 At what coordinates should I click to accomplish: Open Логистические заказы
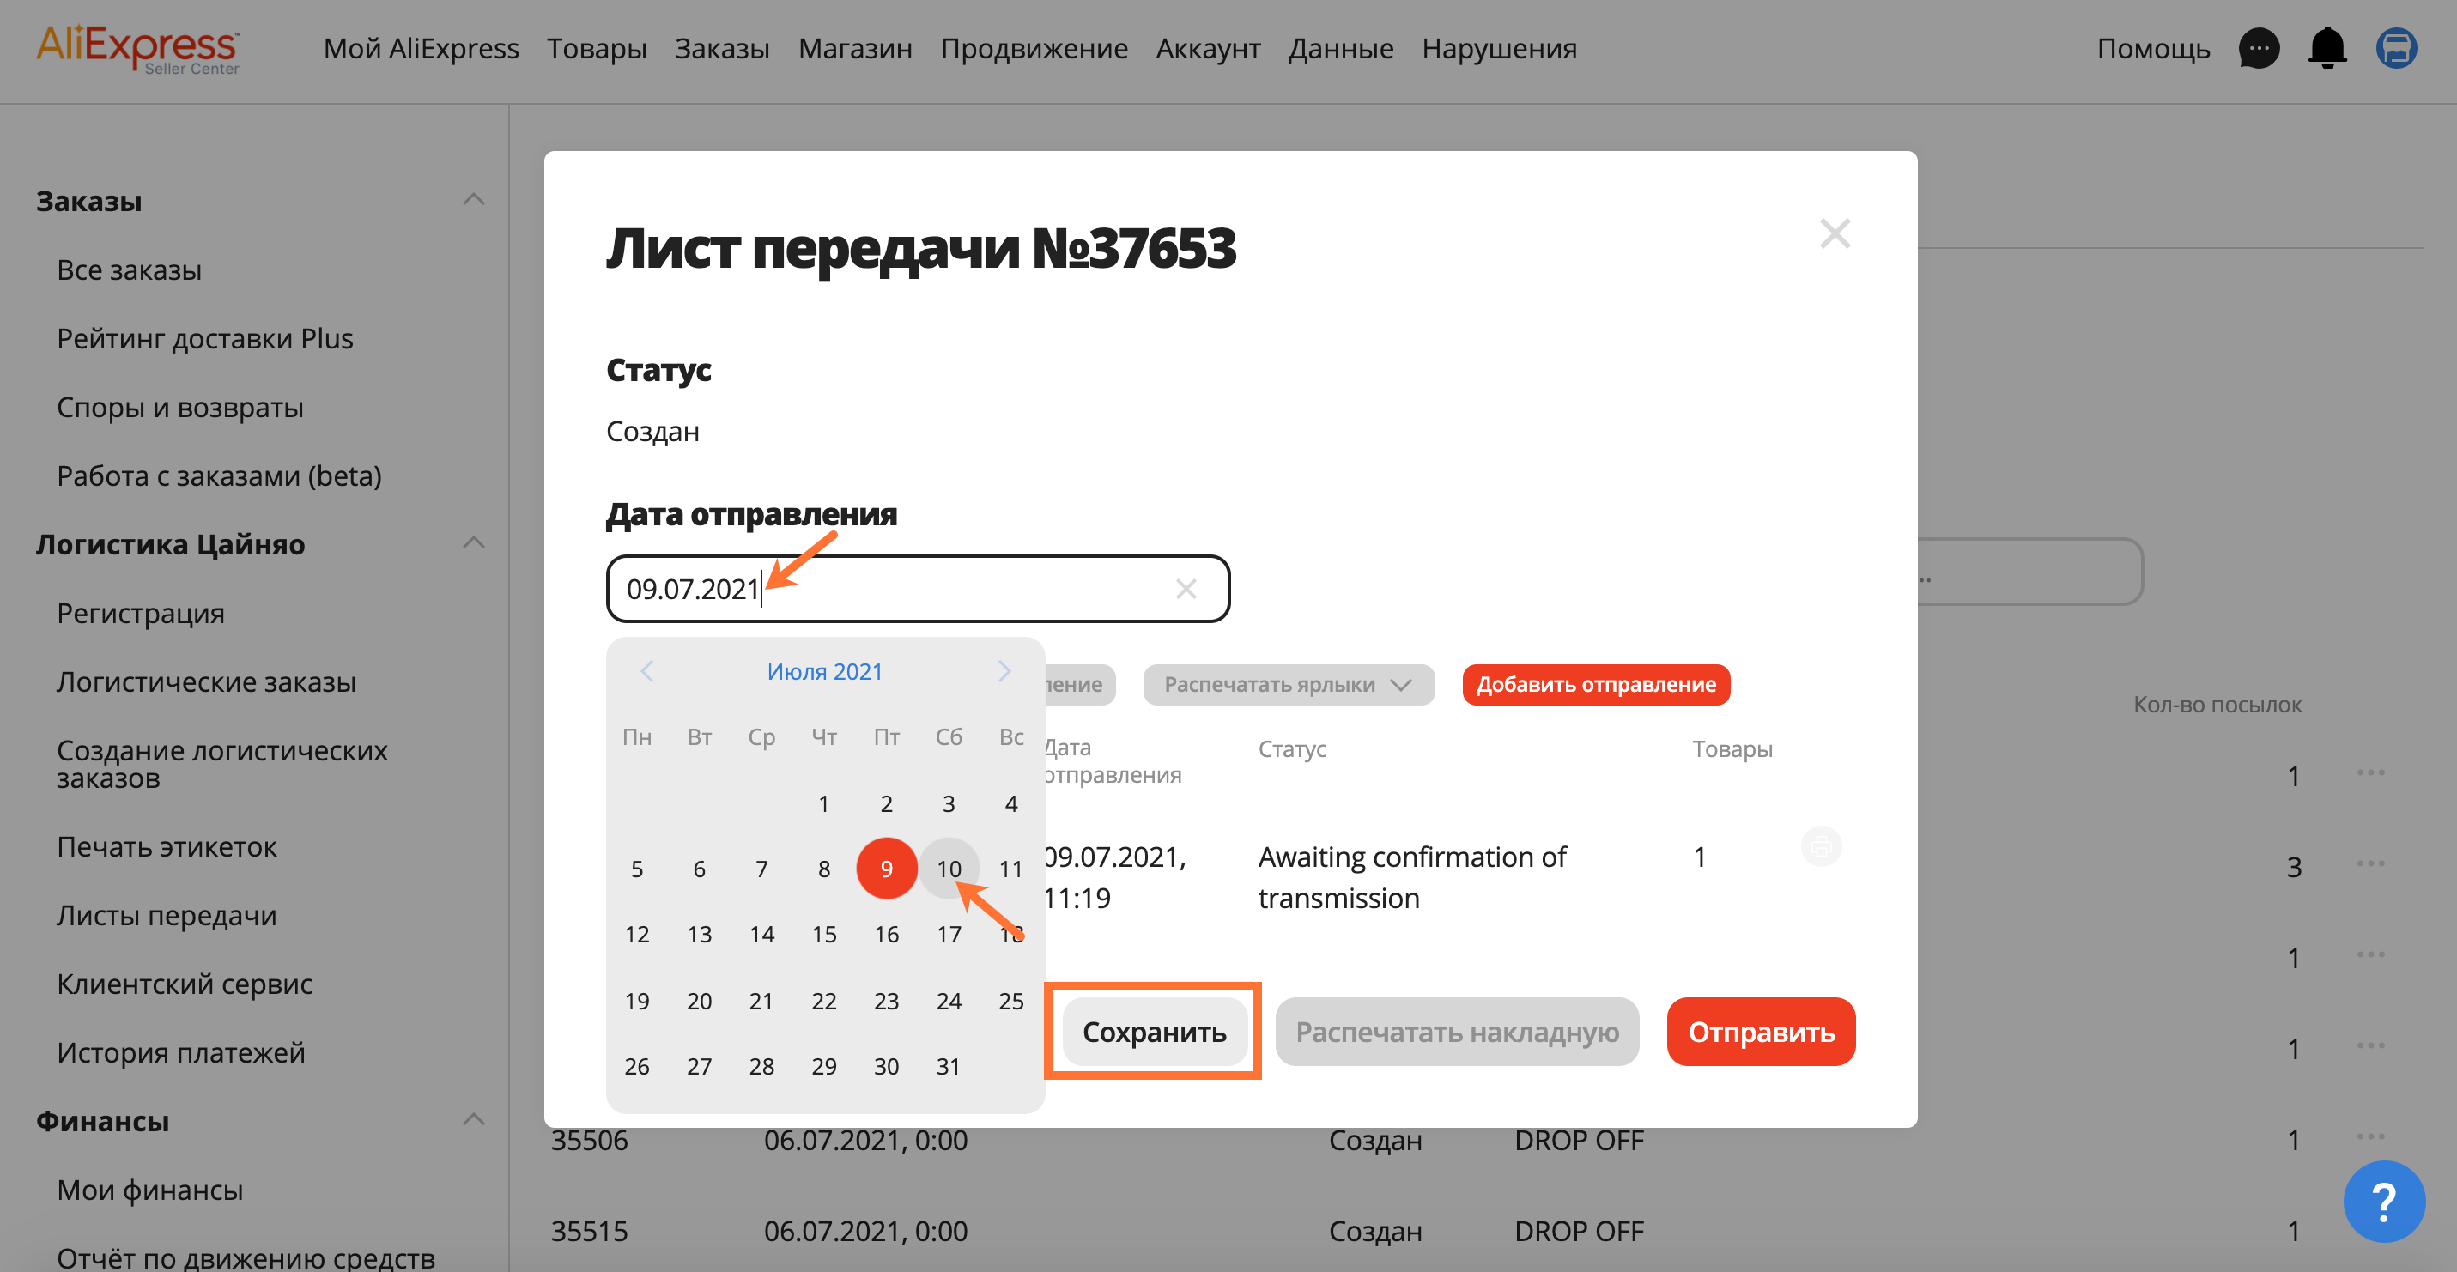click(x=207, y=681)
